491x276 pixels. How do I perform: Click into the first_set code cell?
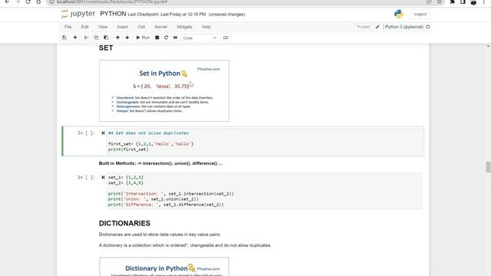pyautogui.click(x=264, y=141)
